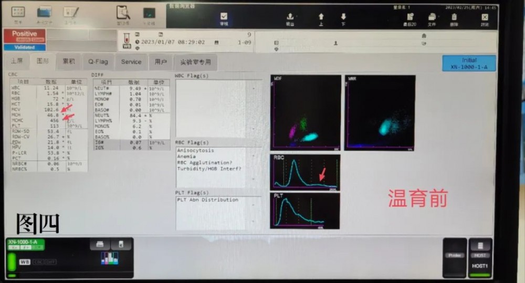Select the Anemia RBC flag
Screen dimensions: 525x283
click(186, 156)
